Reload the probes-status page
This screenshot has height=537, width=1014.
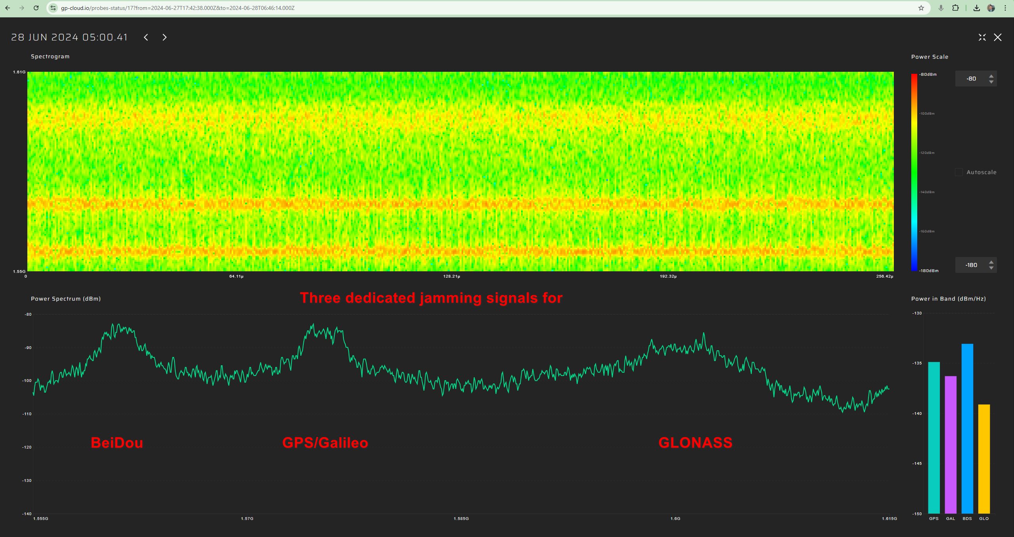coord(35,8)
